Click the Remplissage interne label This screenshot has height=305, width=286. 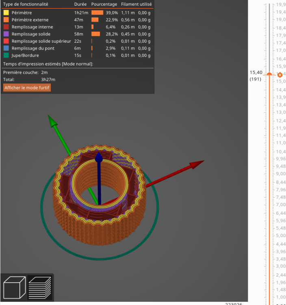[x=32, y=27]
